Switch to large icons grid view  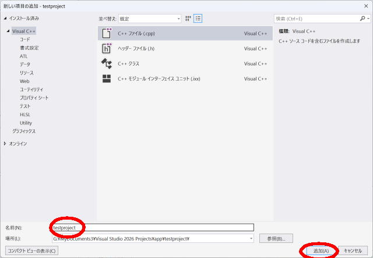(x=188, y=19)
